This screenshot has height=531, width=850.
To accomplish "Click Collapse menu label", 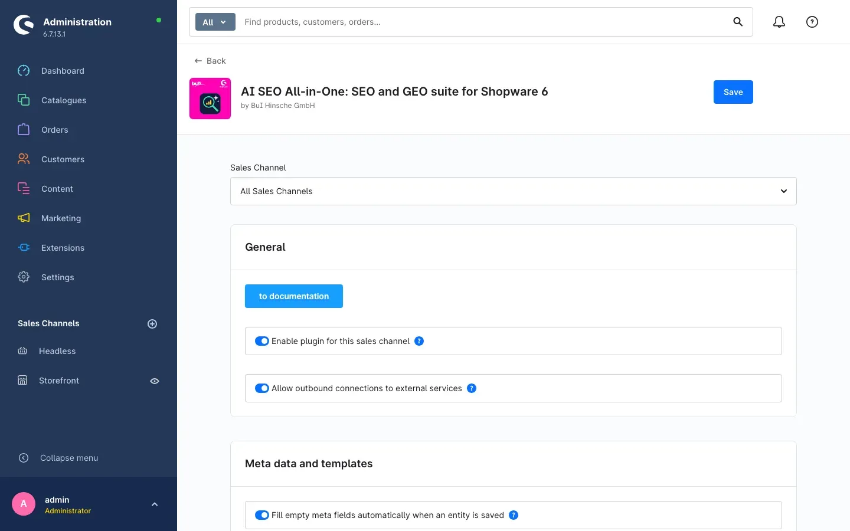I will pyautogui.click(x=69, y=458).
